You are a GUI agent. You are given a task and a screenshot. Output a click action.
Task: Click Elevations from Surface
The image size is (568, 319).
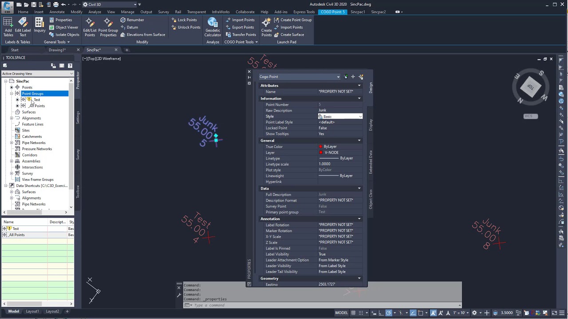142,35
